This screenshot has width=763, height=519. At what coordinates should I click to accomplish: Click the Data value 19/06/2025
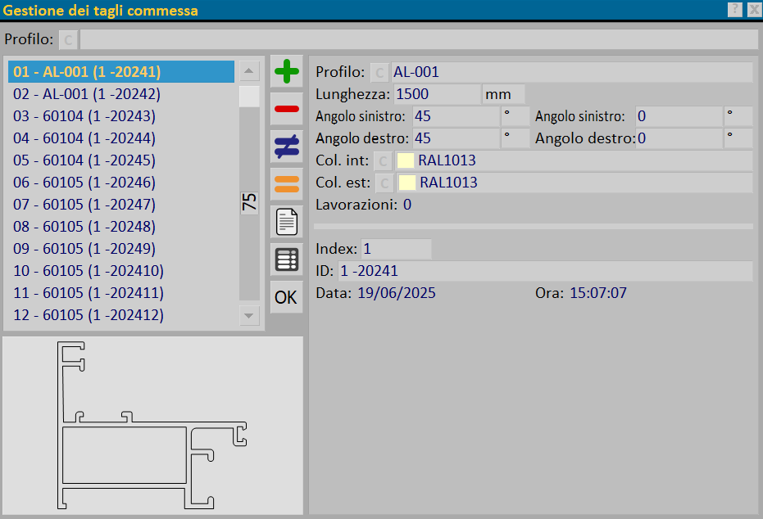pos(397,293)
